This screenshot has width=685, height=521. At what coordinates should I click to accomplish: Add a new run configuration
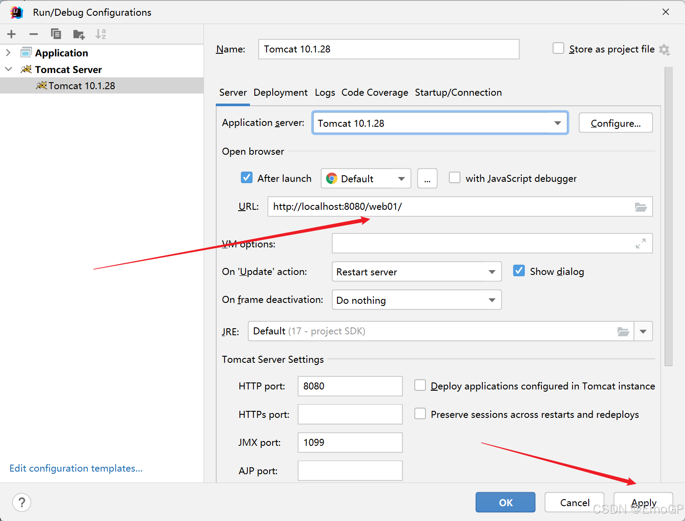pos(11,34)
